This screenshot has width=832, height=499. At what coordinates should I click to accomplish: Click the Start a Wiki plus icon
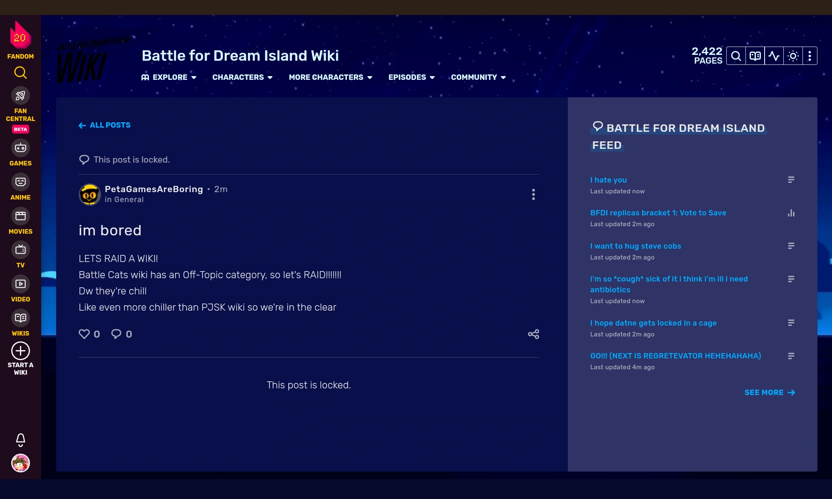20,351
